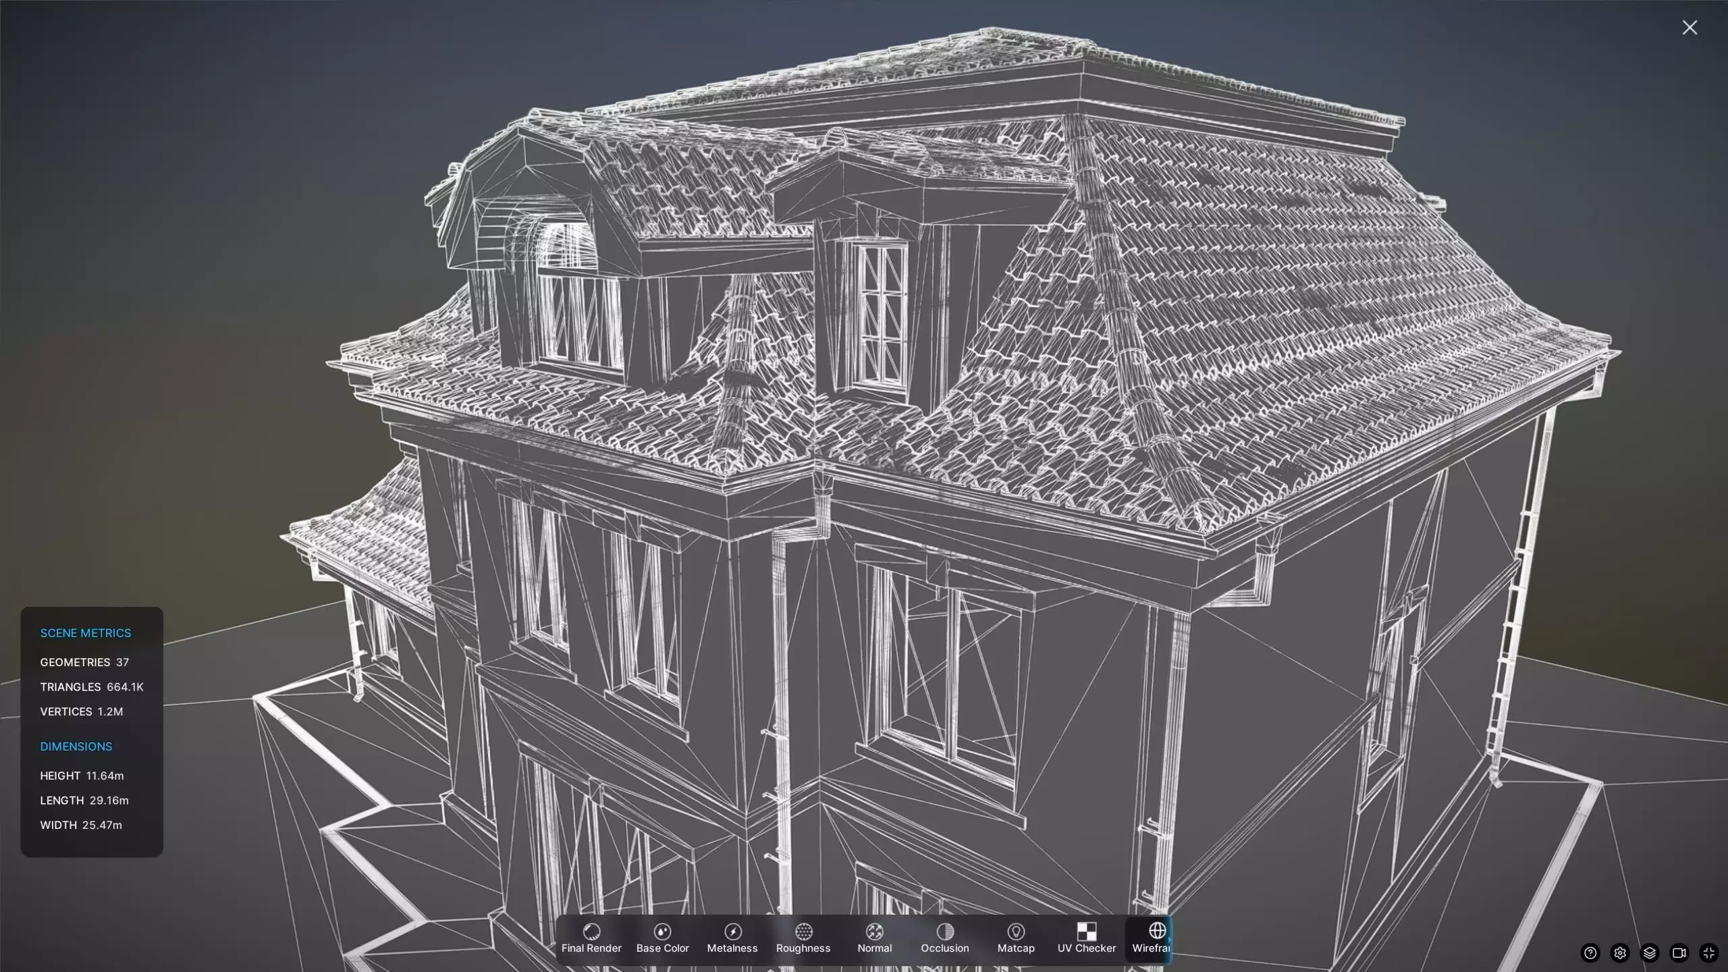Viewport: 1728px width, 972px height.
Task: Display the Roughness channel
Action: pyautogui.click(x=803, y=938)
